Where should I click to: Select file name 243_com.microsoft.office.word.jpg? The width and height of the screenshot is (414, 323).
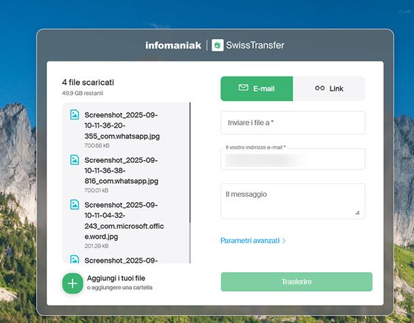point(124,221)
